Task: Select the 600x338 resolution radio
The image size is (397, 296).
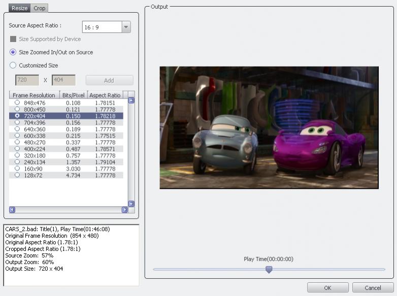Action: (17, 136)
